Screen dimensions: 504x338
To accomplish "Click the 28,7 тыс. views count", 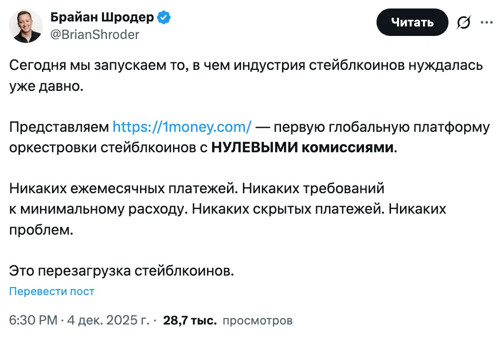I will [x=189, y=320].
